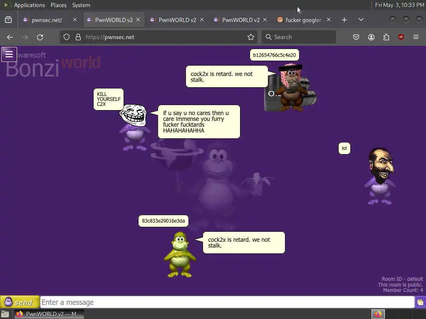Screen dimensions: 426x319
Task: Open the Pocket save icon
Action: [356, 37]
